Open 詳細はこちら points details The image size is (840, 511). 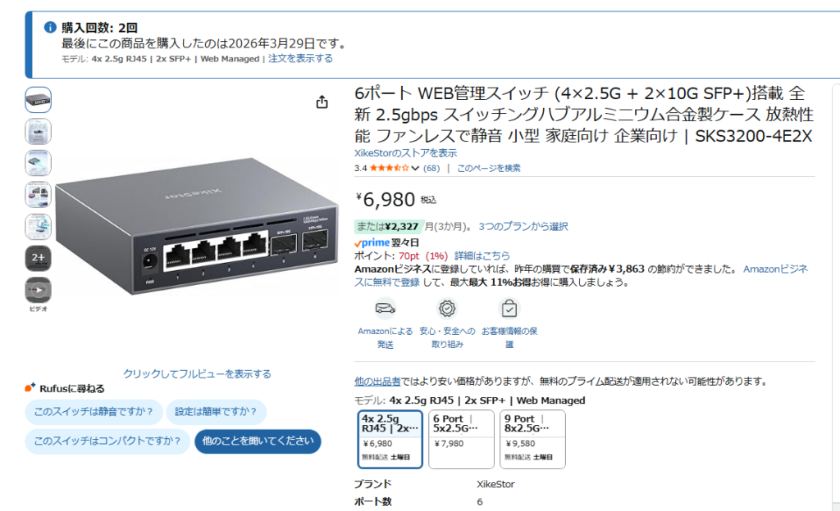click(482, 256)
